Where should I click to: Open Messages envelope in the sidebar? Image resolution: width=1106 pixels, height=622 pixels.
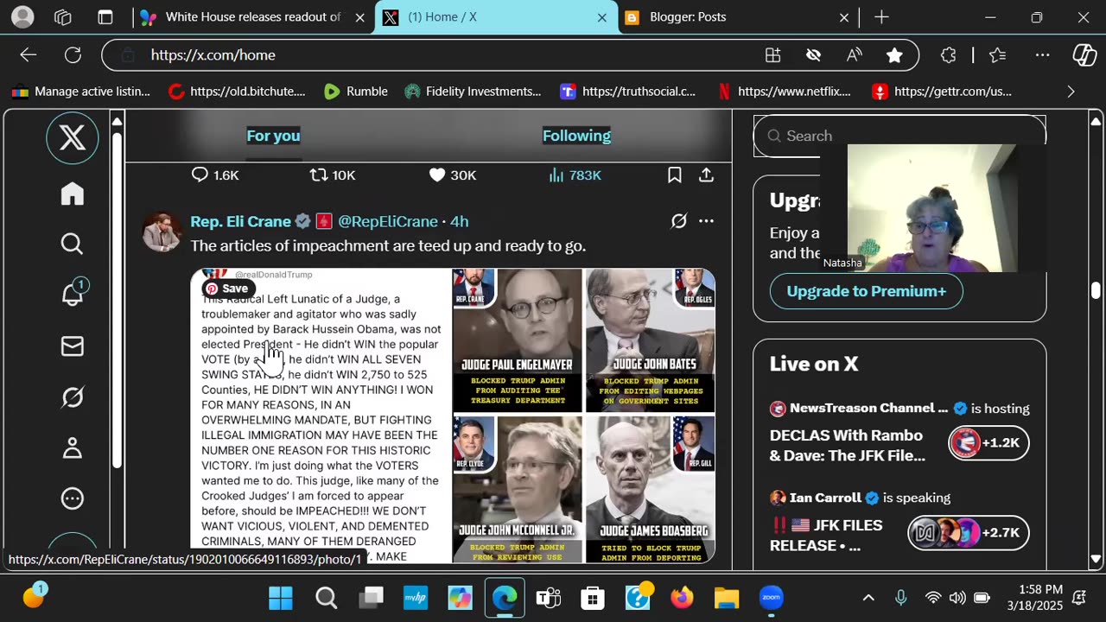tap(73, 346)
